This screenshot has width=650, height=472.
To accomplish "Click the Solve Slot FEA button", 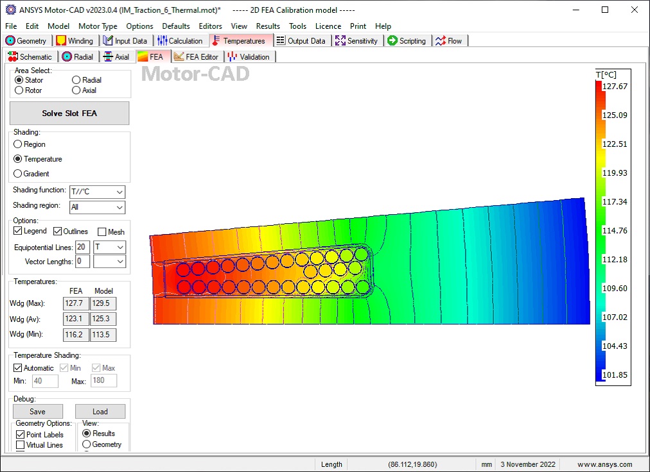I will point(69,113).
